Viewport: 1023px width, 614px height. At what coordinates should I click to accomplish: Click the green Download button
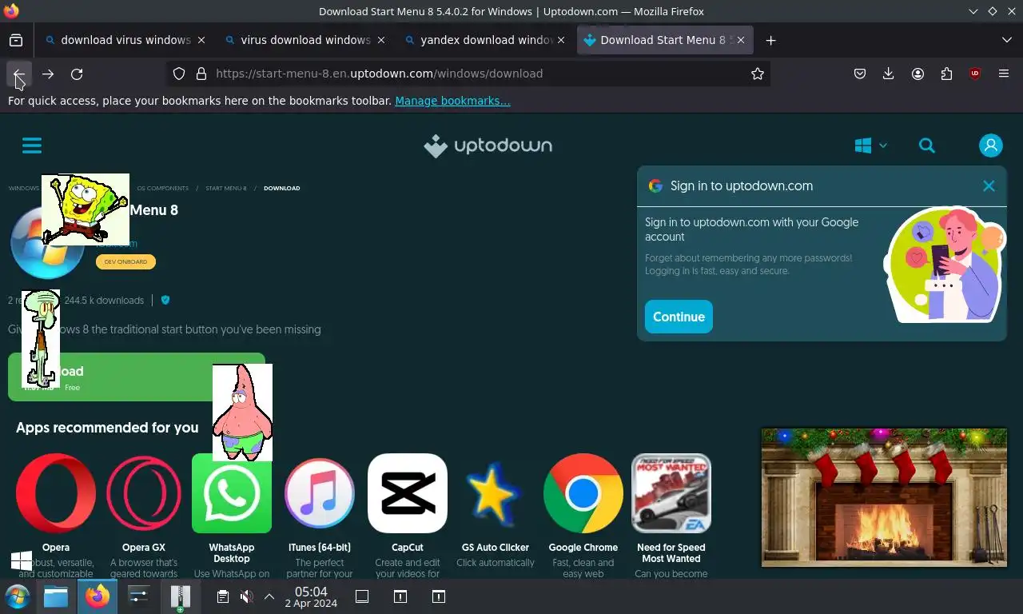(x=136, y=377)
